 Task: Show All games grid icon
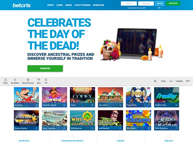(x=46, y=80)
